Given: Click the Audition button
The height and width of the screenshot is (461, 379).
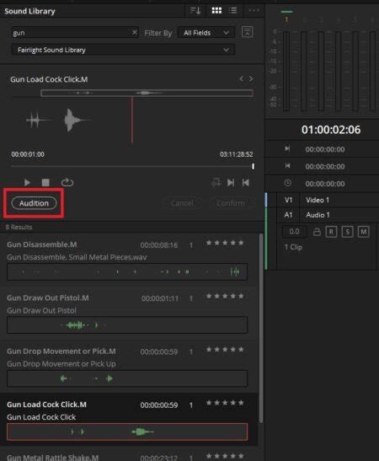Looking at the screenshot, I should (x=34, y=203).
